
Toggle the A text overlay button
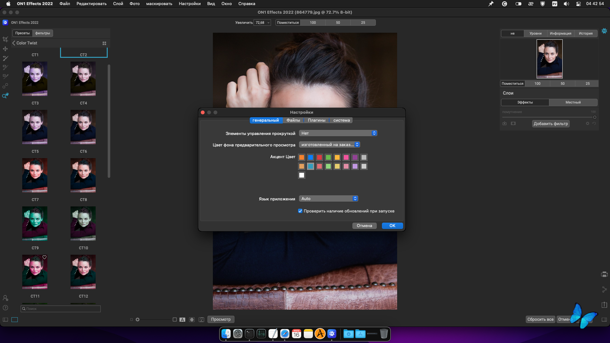(x=182, y=319)
